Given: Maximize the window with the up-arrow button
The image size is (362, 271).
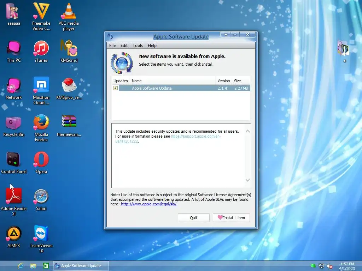Looking at the screenshot, I should tap(235, 35).
